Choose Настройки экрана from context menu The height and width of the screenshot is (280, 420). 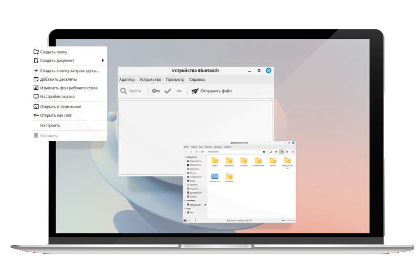click(x=70, y=97)
